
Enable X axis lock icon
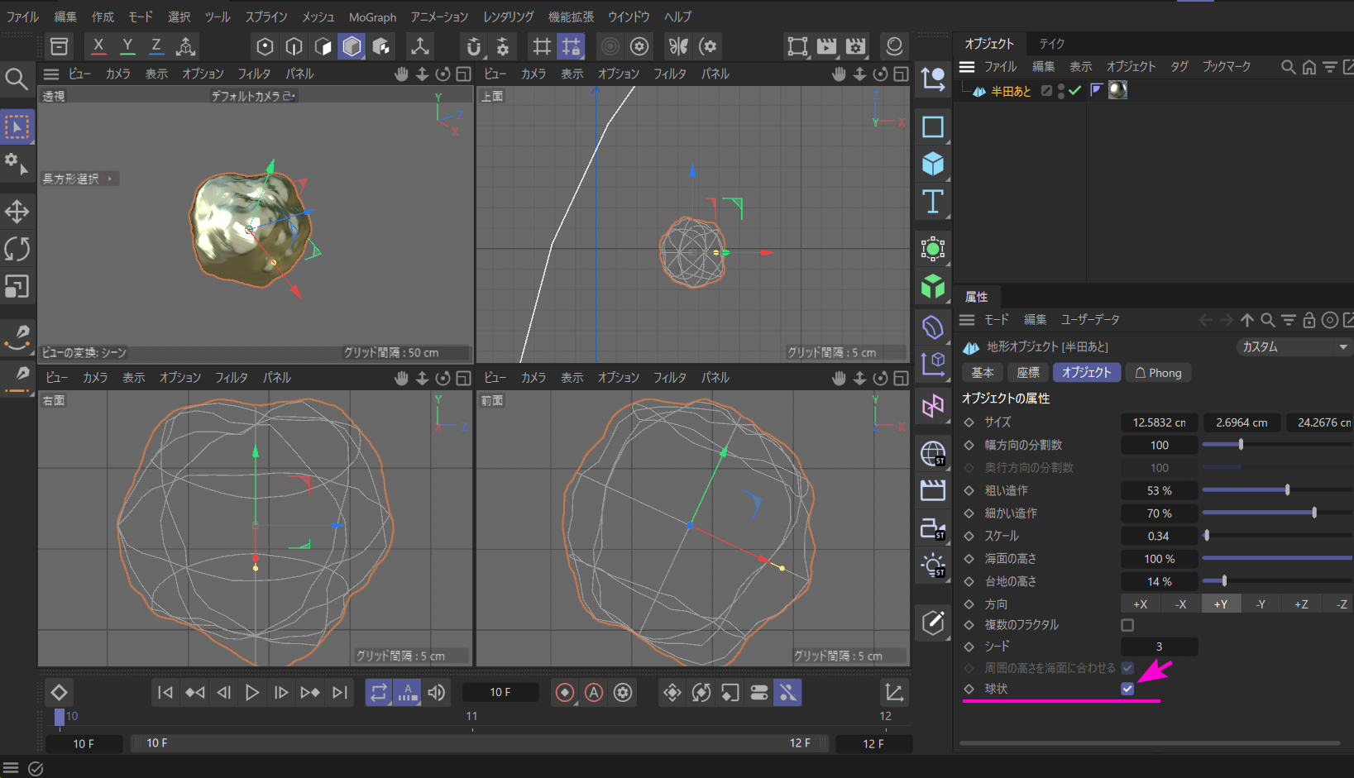pyautogui.click(x=98, y=46)
